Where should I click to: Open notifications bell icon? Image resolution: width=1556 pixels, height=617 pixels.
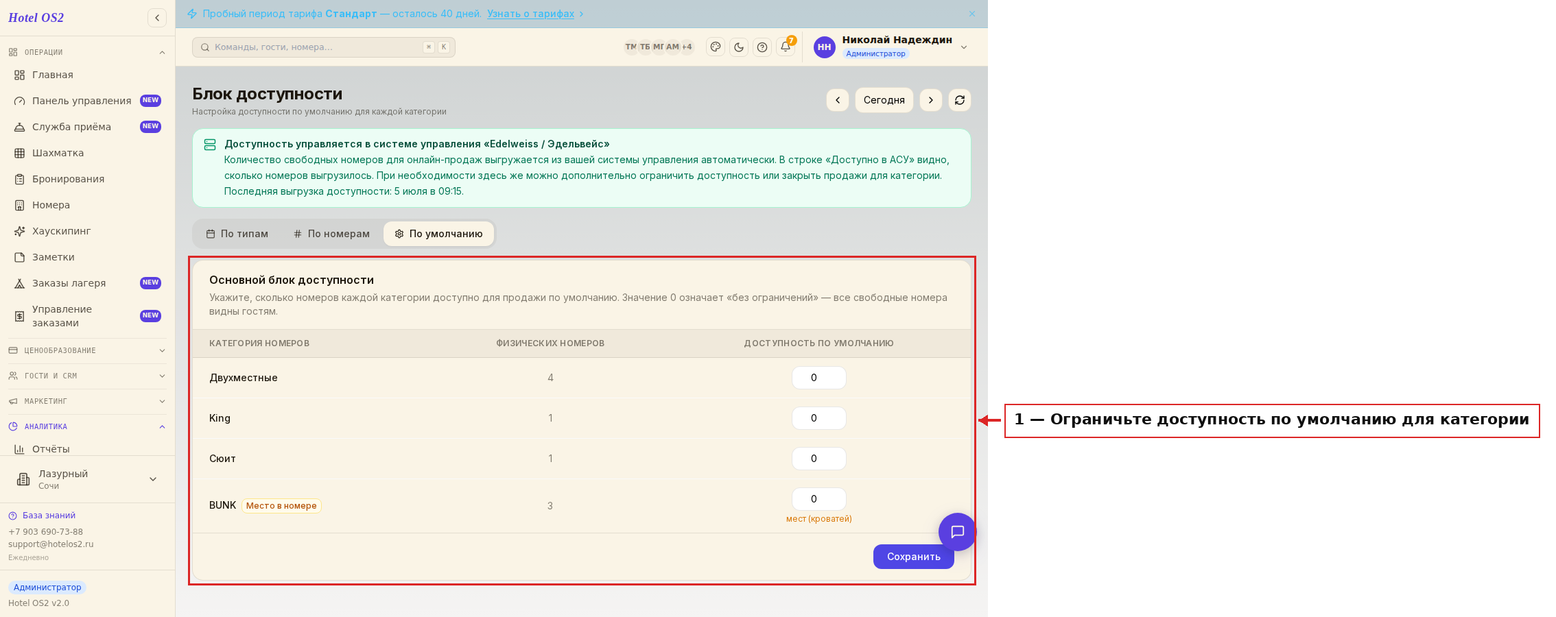pyautogui.click(x=786, y=47)
